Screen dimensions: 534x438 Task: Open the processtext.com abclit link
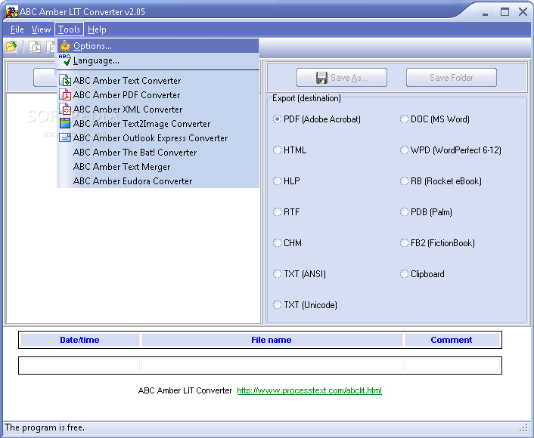(x=309, y=390)
